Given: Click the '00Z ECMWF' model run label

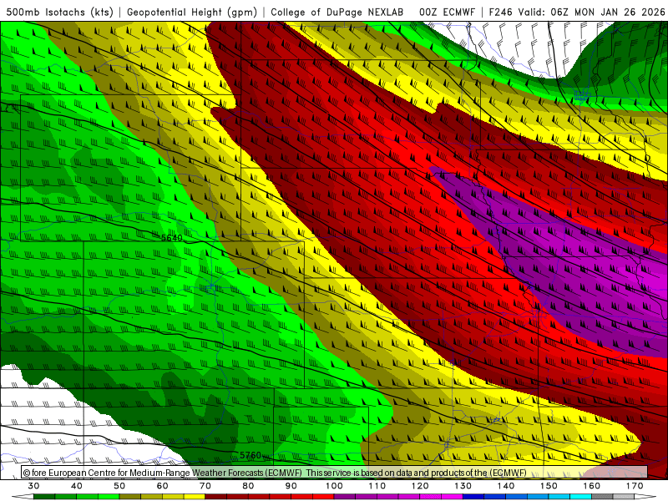Looking at the screenshot, I should click(x=447, y=12).
